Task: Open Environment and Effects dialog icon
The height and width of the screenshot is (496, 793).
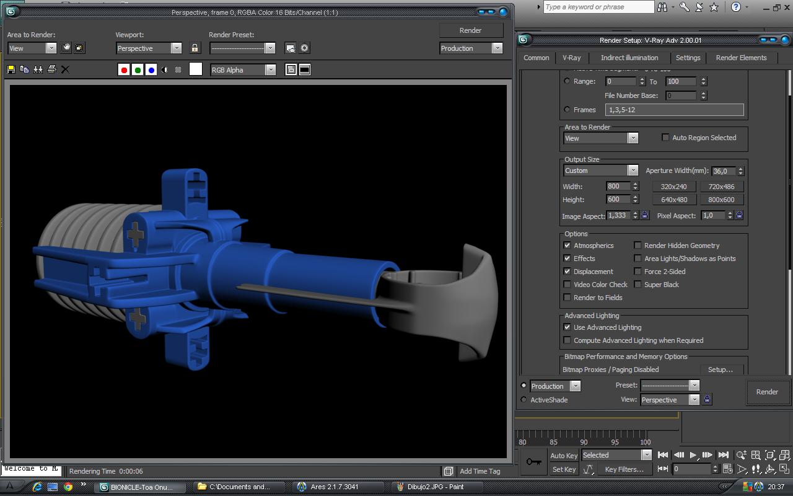Action: coord(305,48)
